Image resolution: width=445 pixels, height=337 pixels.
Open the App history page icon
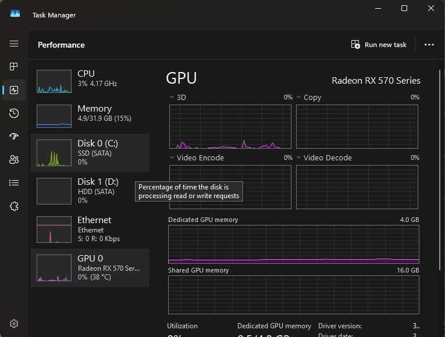tap(13, 113)
